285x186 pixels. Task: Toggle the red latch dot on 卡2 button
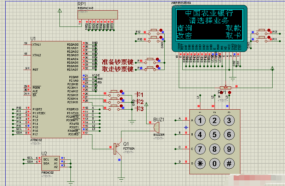tap(121, 99)
